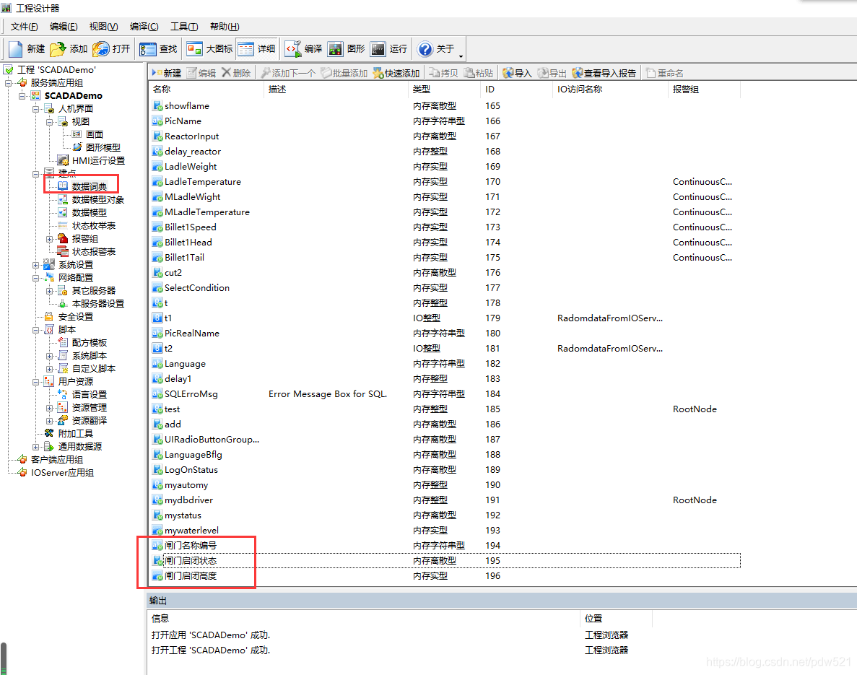The height and width of the screenshot is (675, 857).
Task: Click 快速添加 quick add icon
Action: point(396,73)
